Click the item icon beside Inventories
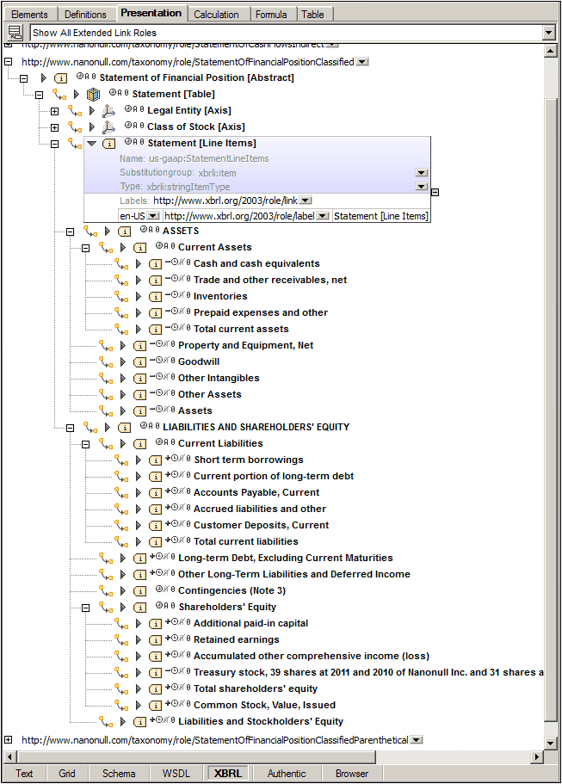The width and height of the screenshot is (562, 784). [155, 297]
